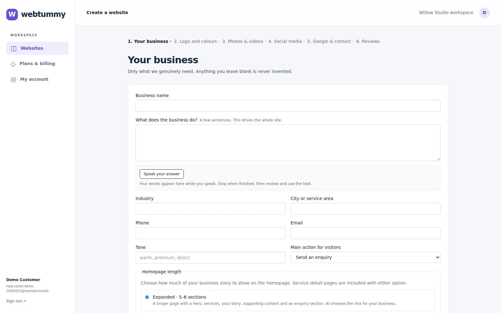501x313 pixels.
Task: Click the Plans & billing diamond icon
Action: (x=13, y=64)
